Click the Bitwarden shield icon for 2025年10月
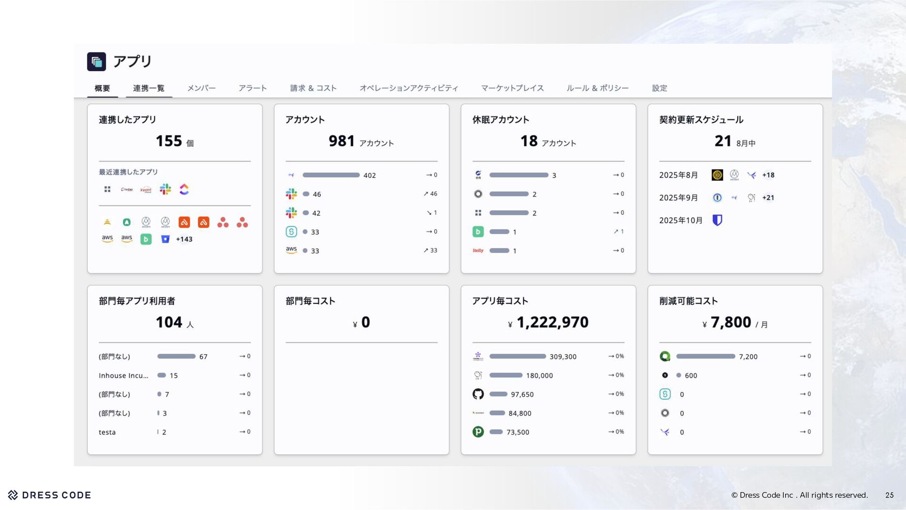Image resolution: width=906 pixels, height=510 pixels. pos(717,220)
